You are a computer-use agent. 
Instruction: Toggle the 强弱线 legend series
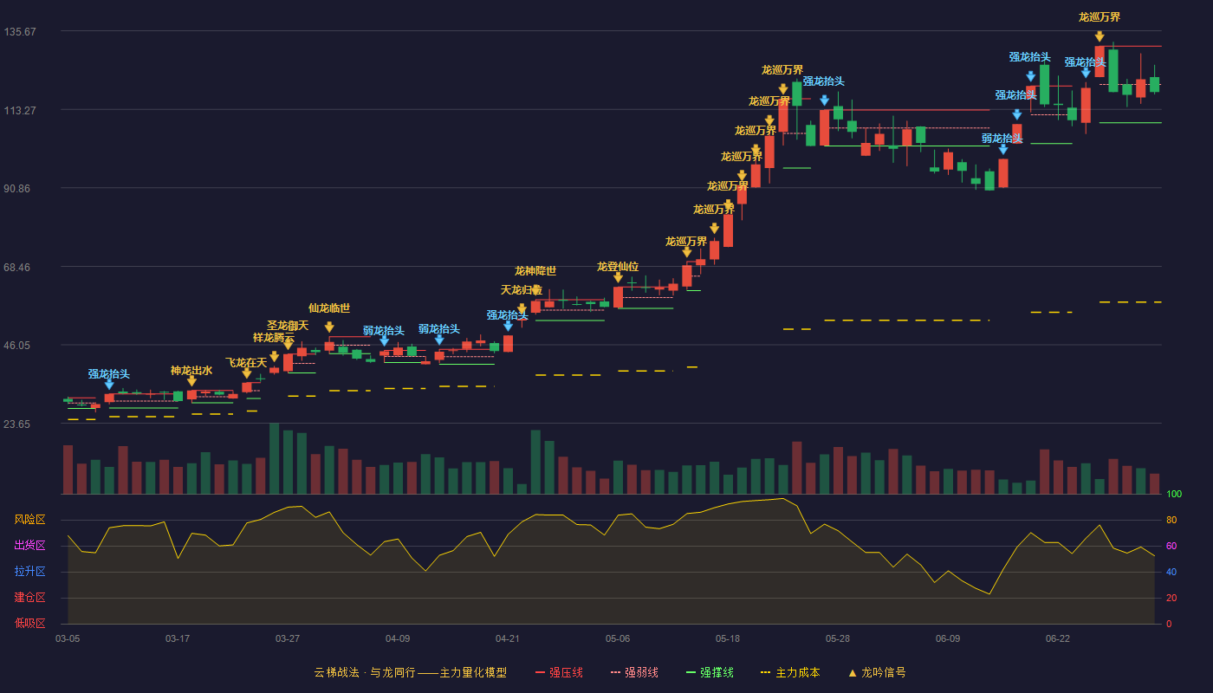[634, 672]
